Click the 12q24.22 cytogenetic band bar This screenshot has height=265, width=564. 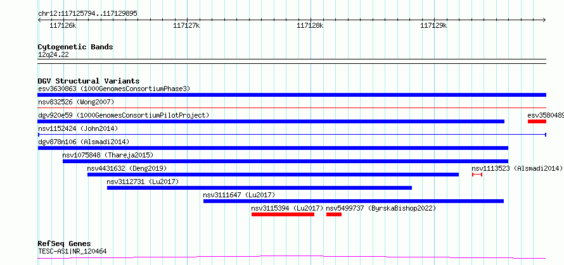pos(292,61)
